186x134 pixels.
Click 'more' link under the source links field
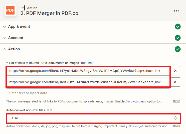click(176, 101)
